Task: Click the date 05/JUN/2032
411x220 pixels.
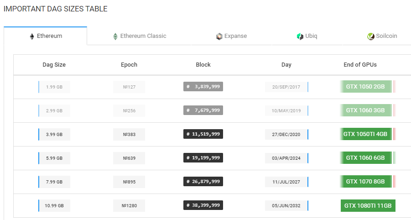Action: click(x=286, y=205)
